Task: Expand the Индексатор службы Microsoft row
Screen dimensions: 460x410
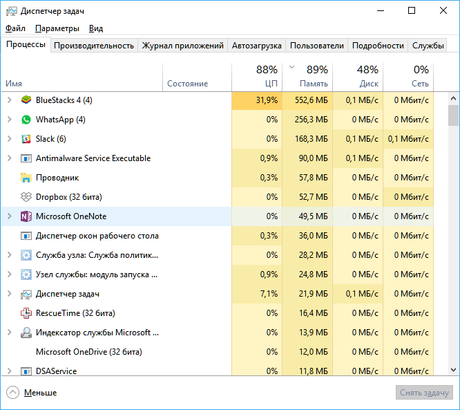Action: pos(10,333)
